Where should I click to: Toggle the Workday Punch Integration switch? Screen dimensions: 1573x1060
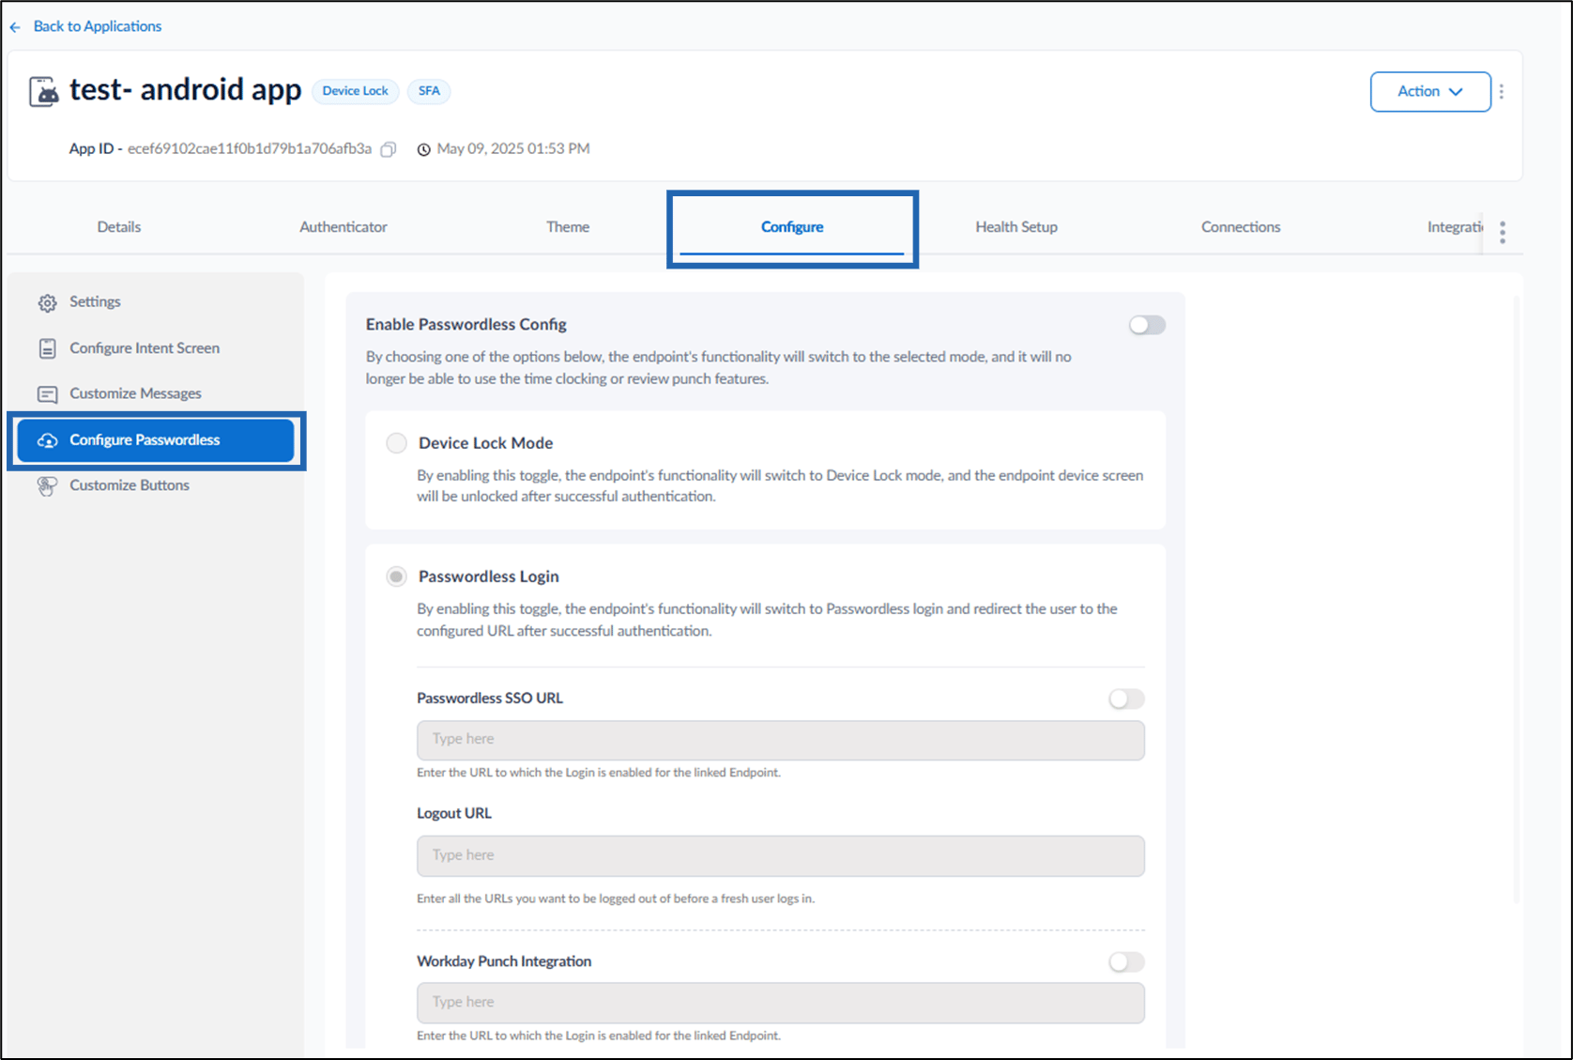[x=1126, y=961]
